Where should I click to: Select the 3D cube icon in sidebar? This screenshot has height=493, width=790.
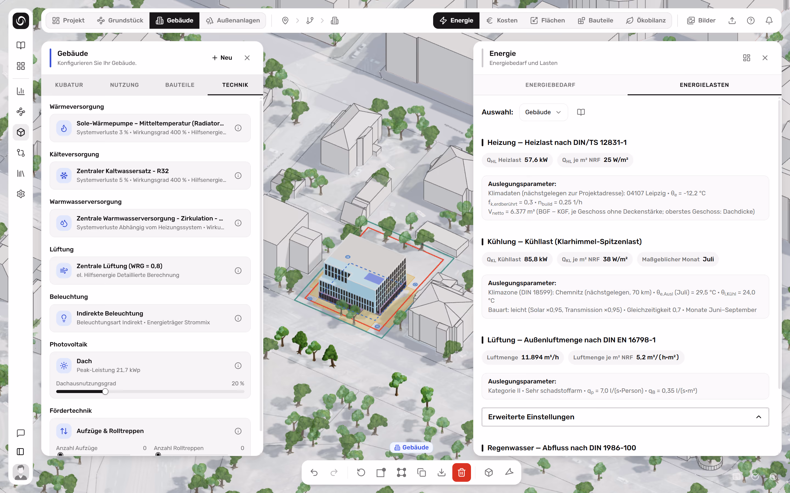21,132
